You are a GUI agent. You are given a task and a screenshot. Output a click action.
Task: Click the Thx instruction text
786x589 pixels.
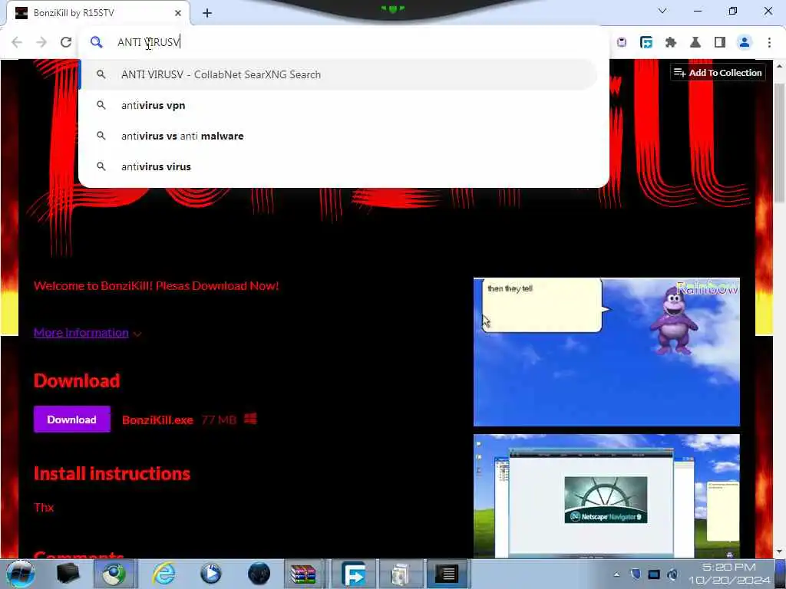point(44,508)
